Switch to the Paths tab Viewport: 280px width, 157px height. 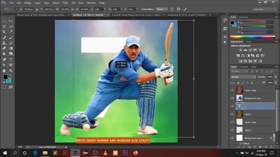[254, 67]
